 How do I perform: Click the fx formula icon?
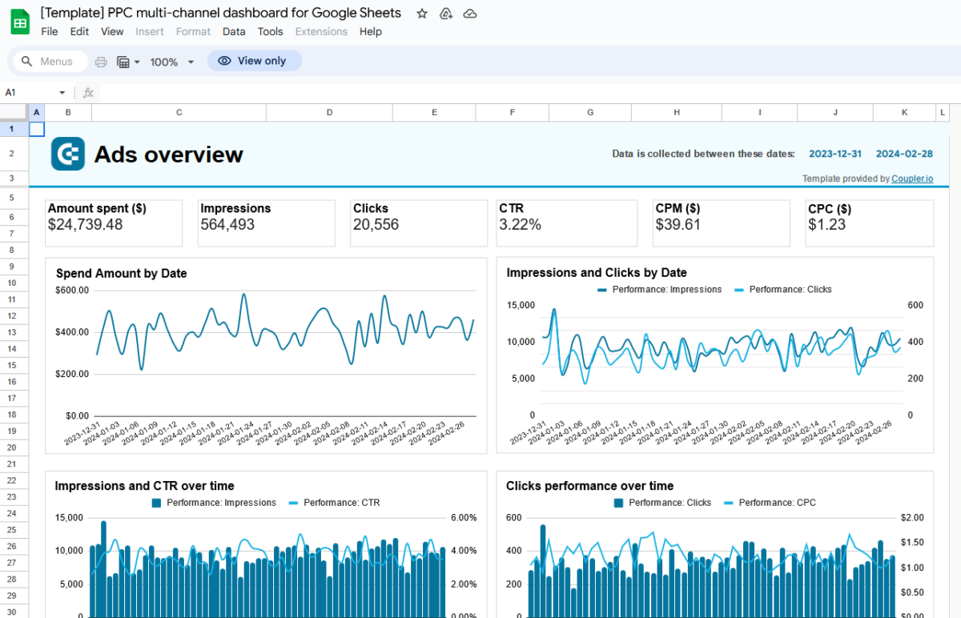coord(88,93)
